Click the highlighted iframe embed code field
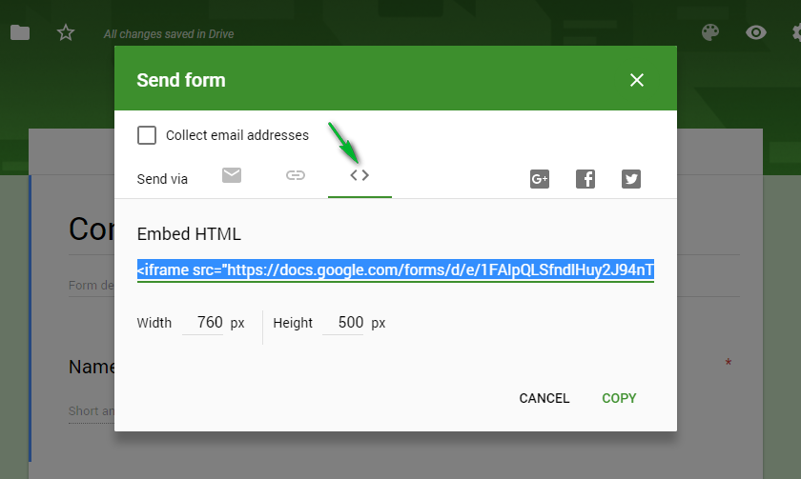This screenshot has width=801, height=479. pos(396,269)
